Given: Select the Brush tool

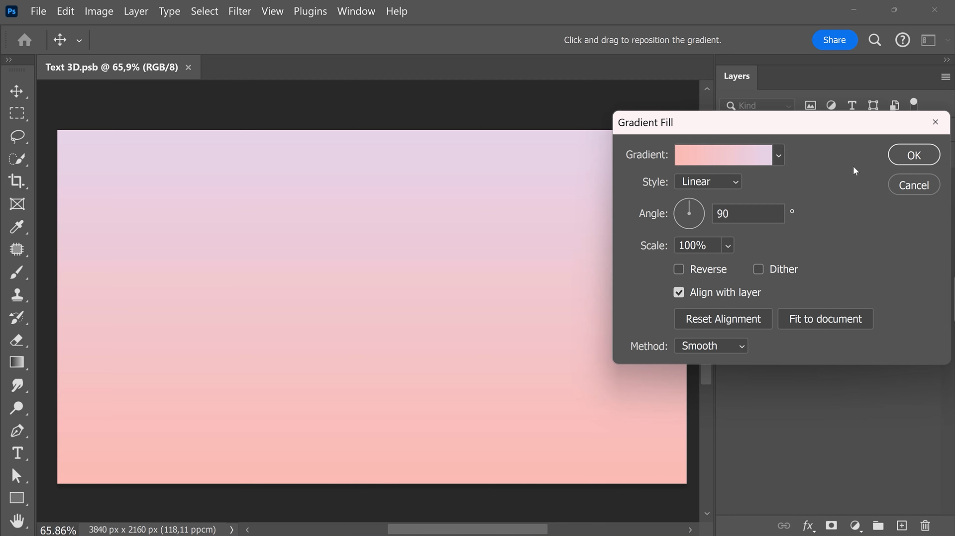Looking at the screenshot, I should point(17,272).
